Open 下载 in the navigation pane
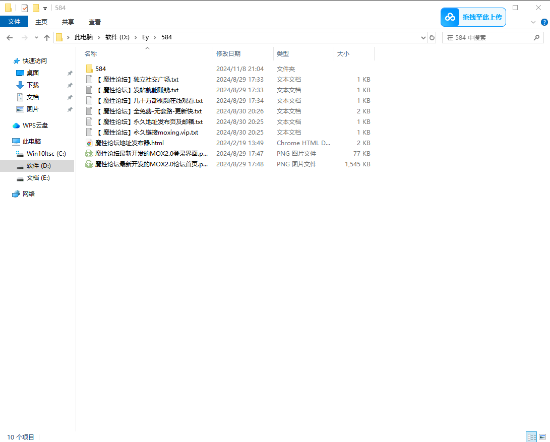Screen dimensions: 550x442 (x=33, y=85)
